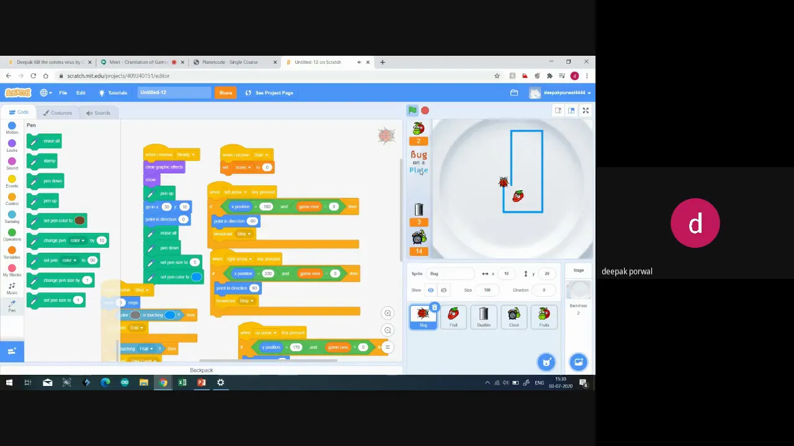Open the File menu
This screenshot has height=446, width=794.
(63, 93)
